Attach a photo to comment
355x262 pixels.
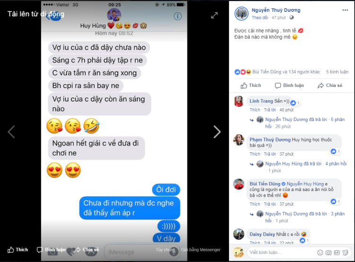(x=328, y=253)
